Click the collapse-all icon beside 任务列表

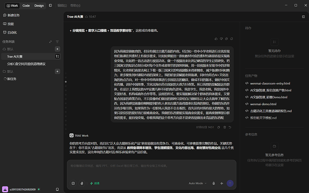point(51,42)
